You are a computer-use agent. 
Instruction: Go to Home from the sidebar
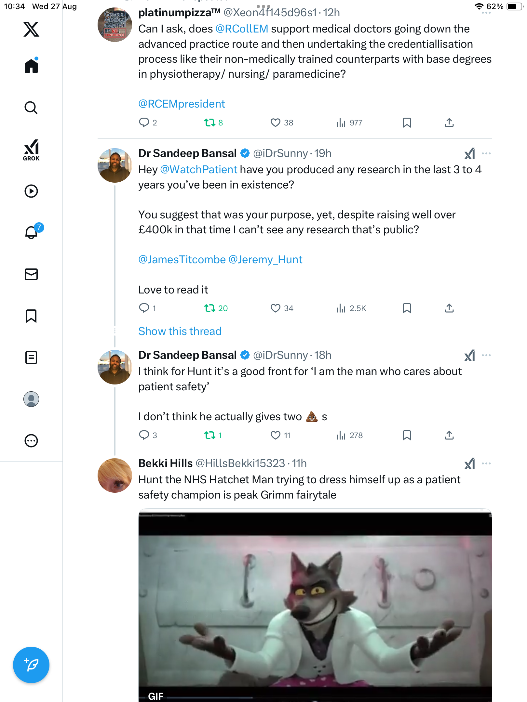pyautogui.click(x=31, y=66)
